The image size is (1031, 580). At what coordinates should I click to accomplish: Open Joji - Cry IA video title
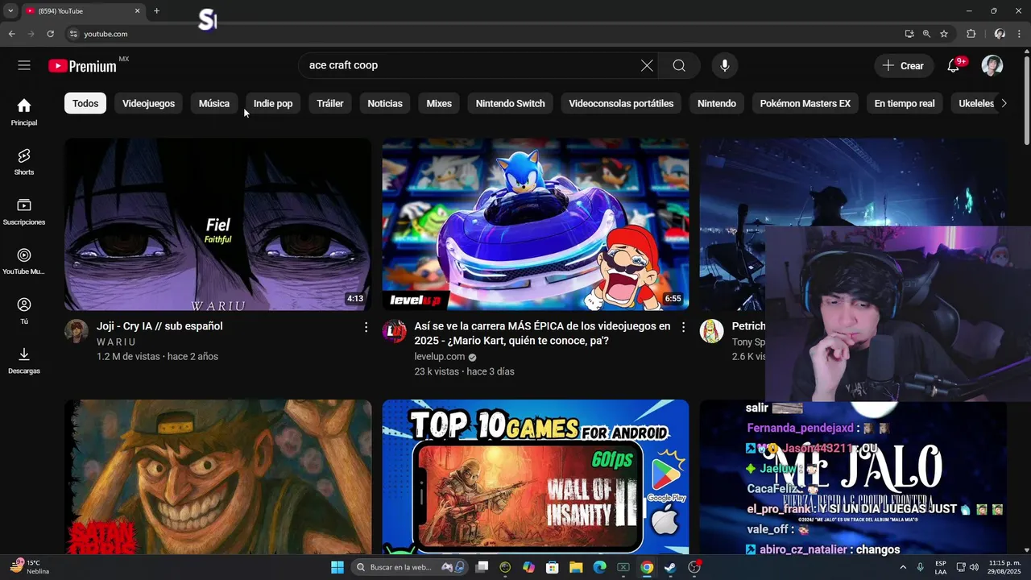(x=159, y=326)
